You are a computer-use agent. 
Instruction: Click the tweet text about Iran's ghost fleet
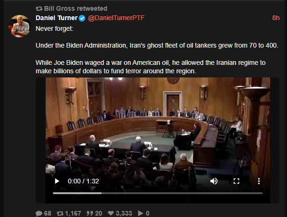(157, 45)
